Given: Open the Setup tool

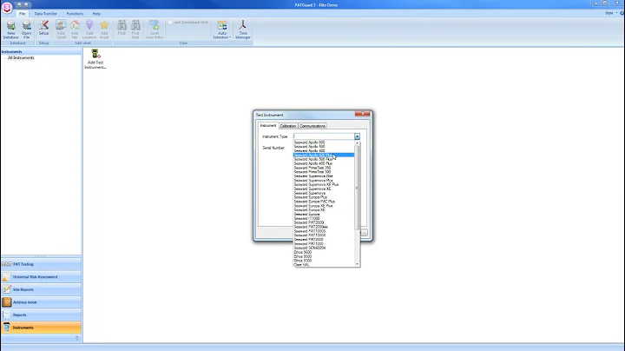Looking at the screenshot, I should click(x=43, y=28).
